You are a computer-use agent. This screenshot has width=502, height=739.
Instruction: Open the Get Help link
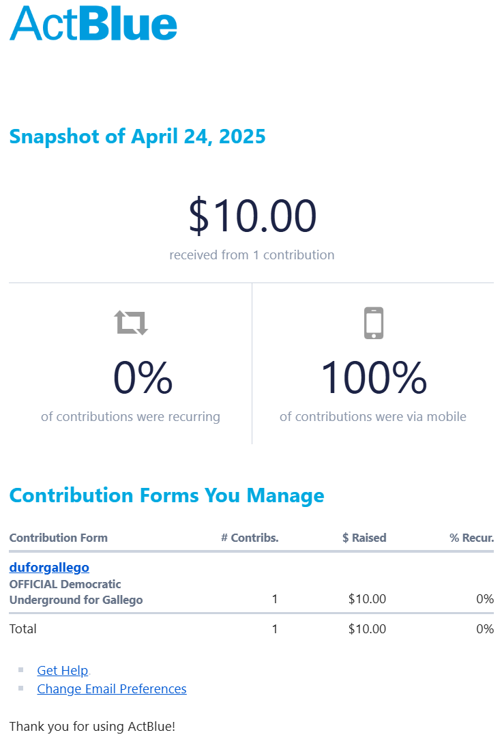(x=63, y=670)
